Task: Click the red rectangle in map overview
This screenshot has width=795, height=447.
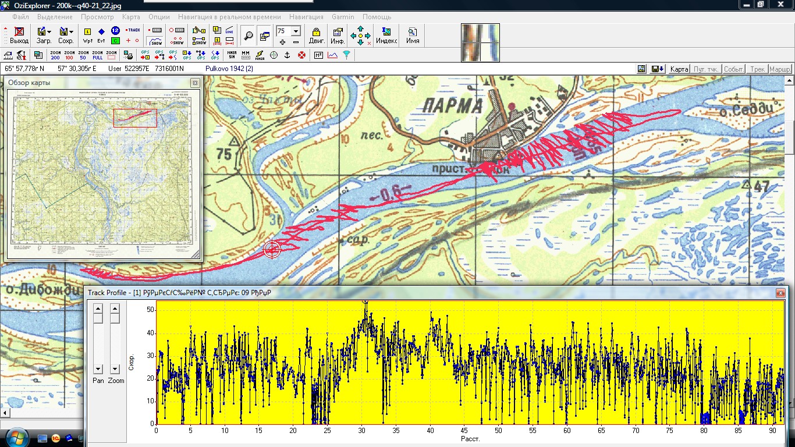Action: [x=135, y=118]
